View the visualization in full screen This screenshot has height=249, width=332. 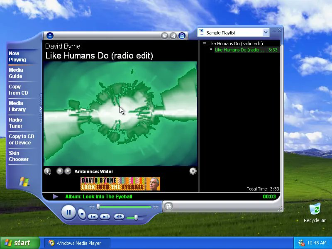[193, 171]
